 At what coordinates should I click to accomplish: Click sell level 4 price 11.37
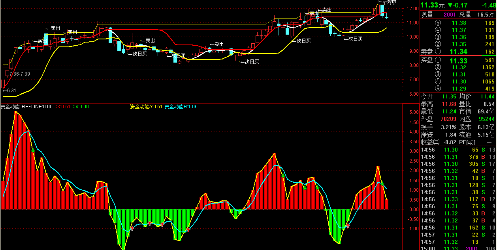coord(459,30)
